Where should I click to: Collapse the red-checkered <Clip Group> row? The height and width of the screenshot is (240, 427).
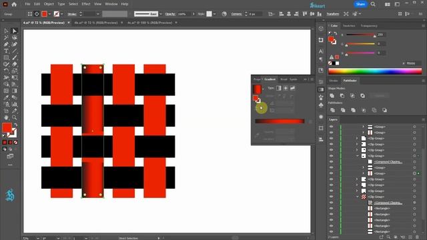coord(358,197)
